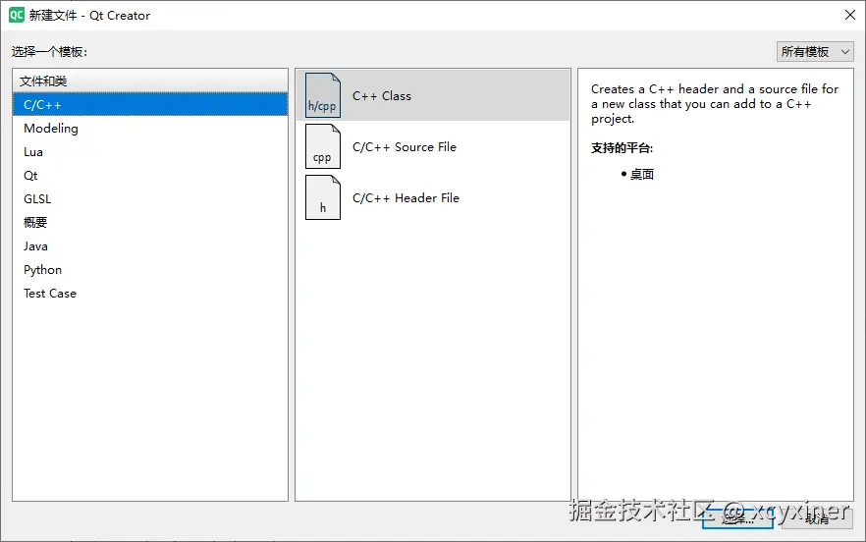Choose the C/C++ Header File template
Image resolution: width=866 pixels, height=542 pixels.
pyautogui.click(x=433, y=197)
